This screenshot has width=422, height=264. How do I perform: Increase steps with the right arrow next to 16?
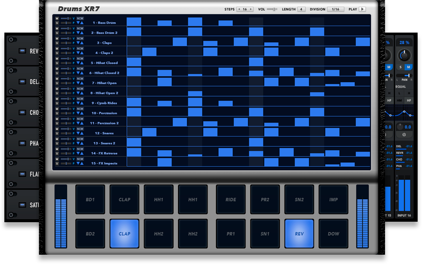click(251, 9)
